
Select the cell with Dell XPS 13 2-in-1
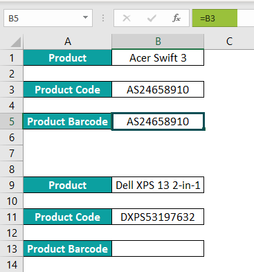pos(158,185)
